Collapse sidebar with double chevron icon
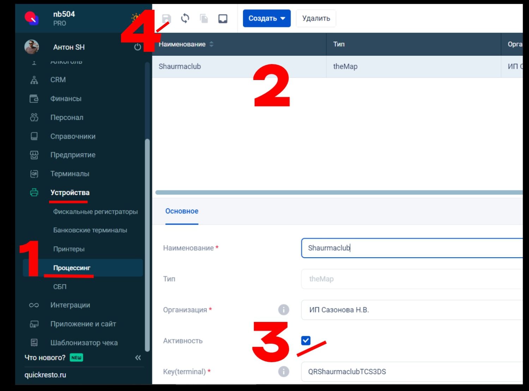 pyautogui.click(x=138, y=358)
